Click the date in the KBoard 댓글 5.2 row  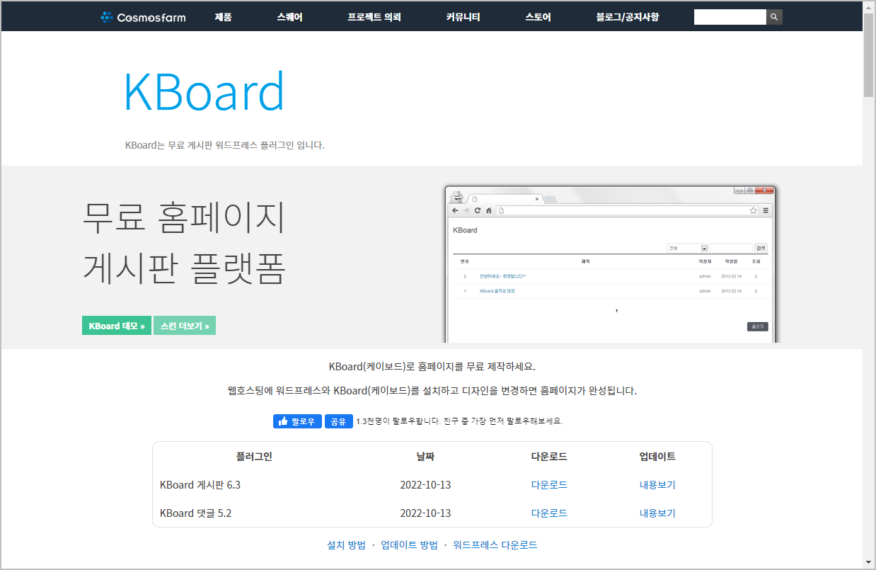(x=425, y=513)
